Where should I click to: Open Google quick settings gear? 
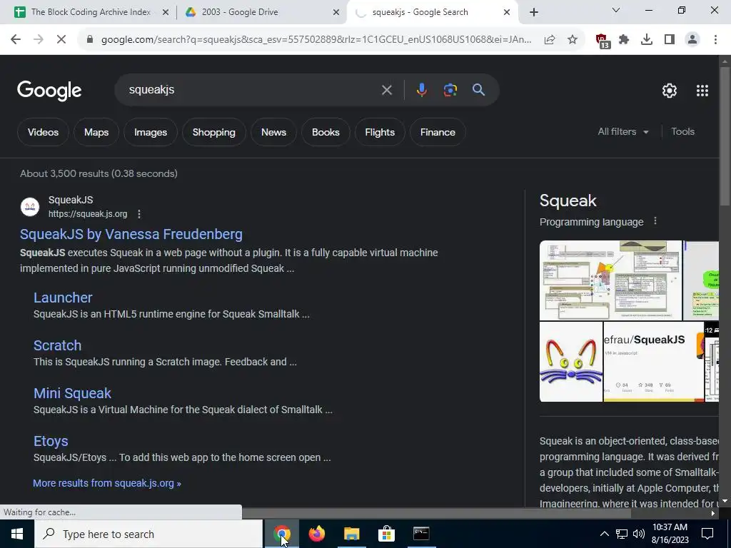670,91
